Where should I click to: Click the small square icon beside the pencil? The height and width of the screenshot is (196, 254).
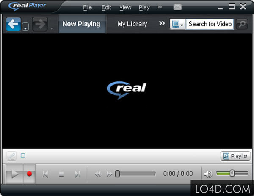coord(23,156)
